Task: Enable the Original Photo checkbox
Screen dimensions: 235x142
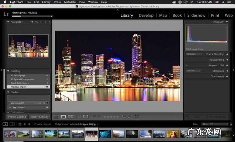Action: tap(187, 49)
